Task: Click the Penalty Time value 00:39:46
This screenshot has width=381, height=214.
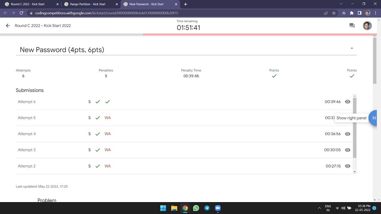Action: [x=191, y=76]
